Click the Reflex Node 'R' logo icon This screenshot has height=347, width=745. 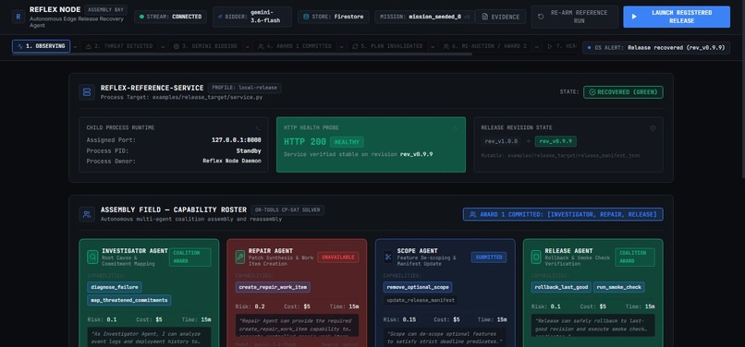pyautogui.click(x=18, y=17)
